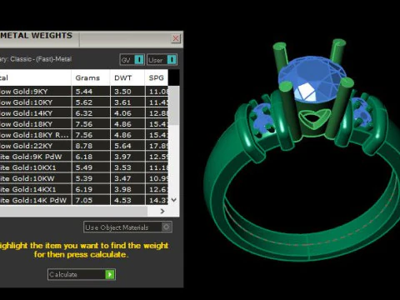Click the 5.64 DWT value
400x300 pixels.
pos(122,146)
